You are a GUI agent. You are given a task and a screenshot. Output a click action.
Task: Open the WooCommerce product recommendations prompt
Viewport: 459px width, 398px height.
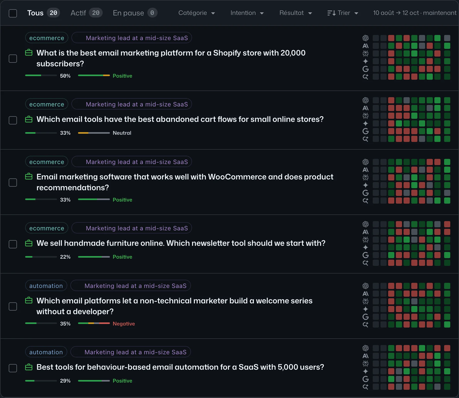tap(185, 182)
